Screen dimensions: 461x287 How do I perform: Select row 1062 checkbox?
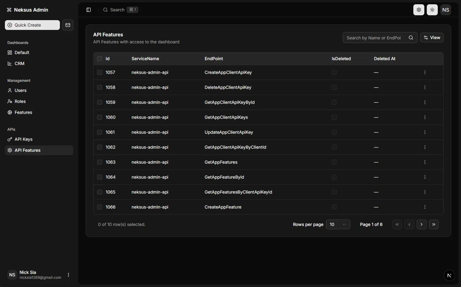(x=100, y=147)
